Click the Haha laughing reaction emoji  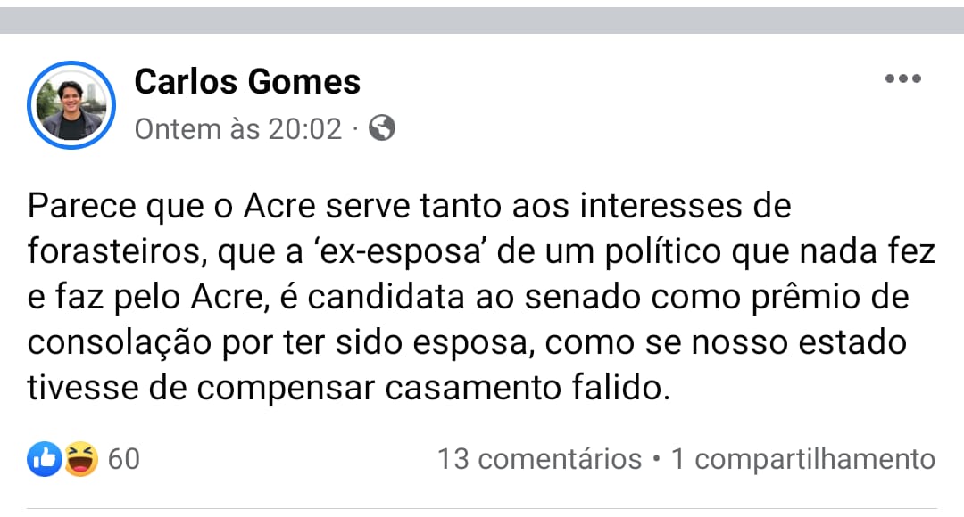tap(80, 459)
